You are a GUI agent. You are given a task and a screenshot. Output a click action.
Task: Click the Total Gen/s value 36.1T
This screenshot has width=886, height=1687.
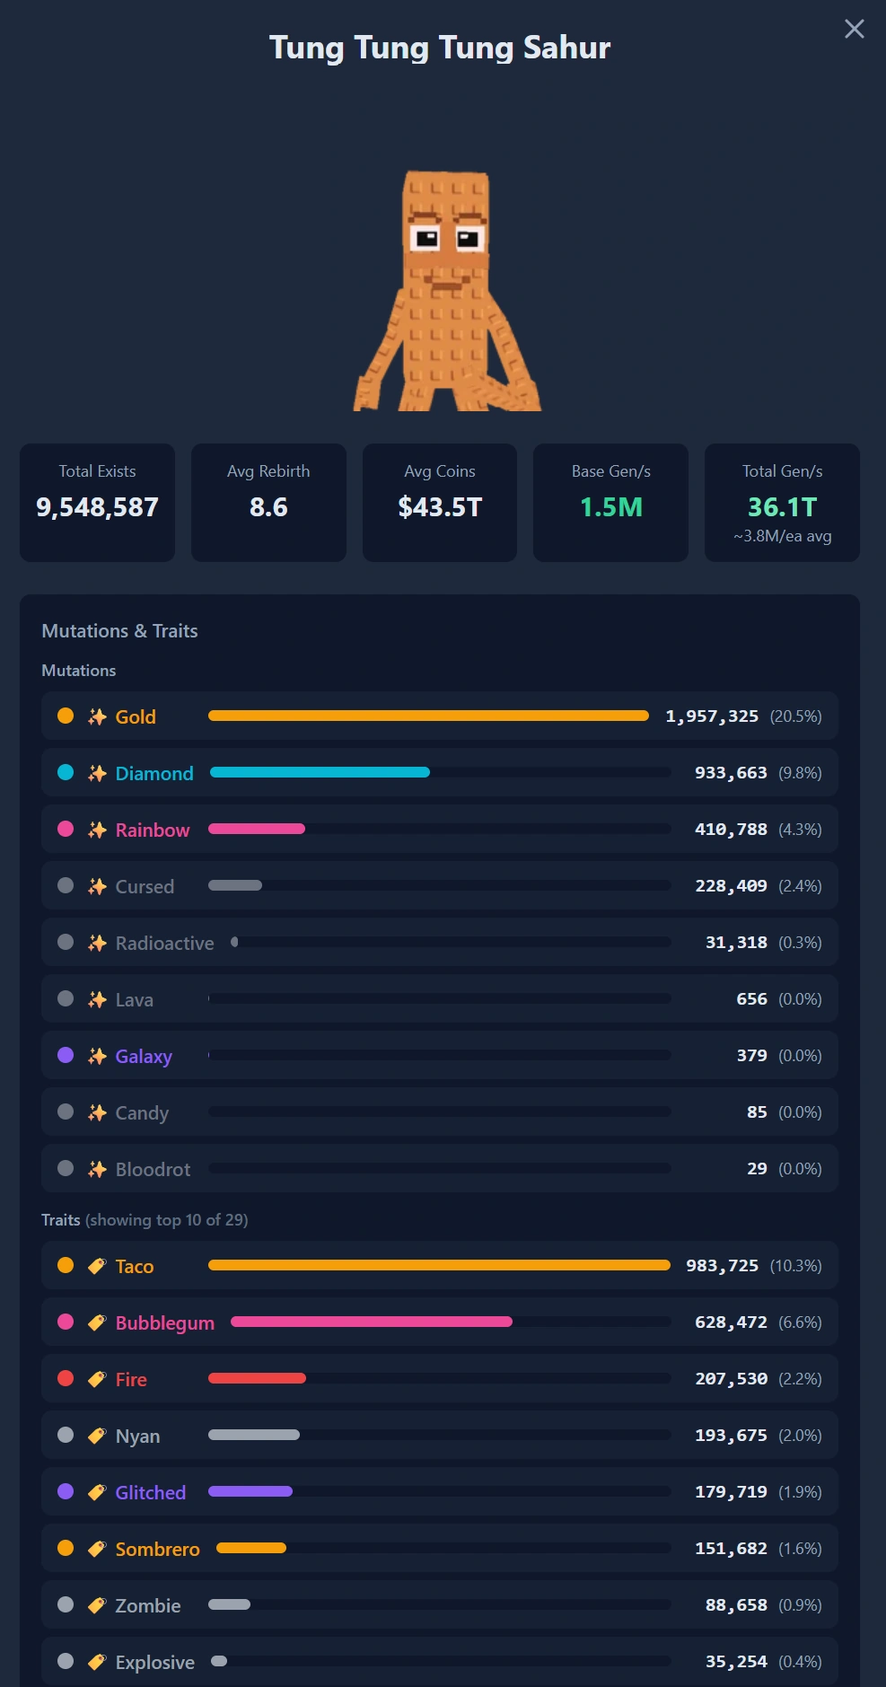tap(783, 507)
